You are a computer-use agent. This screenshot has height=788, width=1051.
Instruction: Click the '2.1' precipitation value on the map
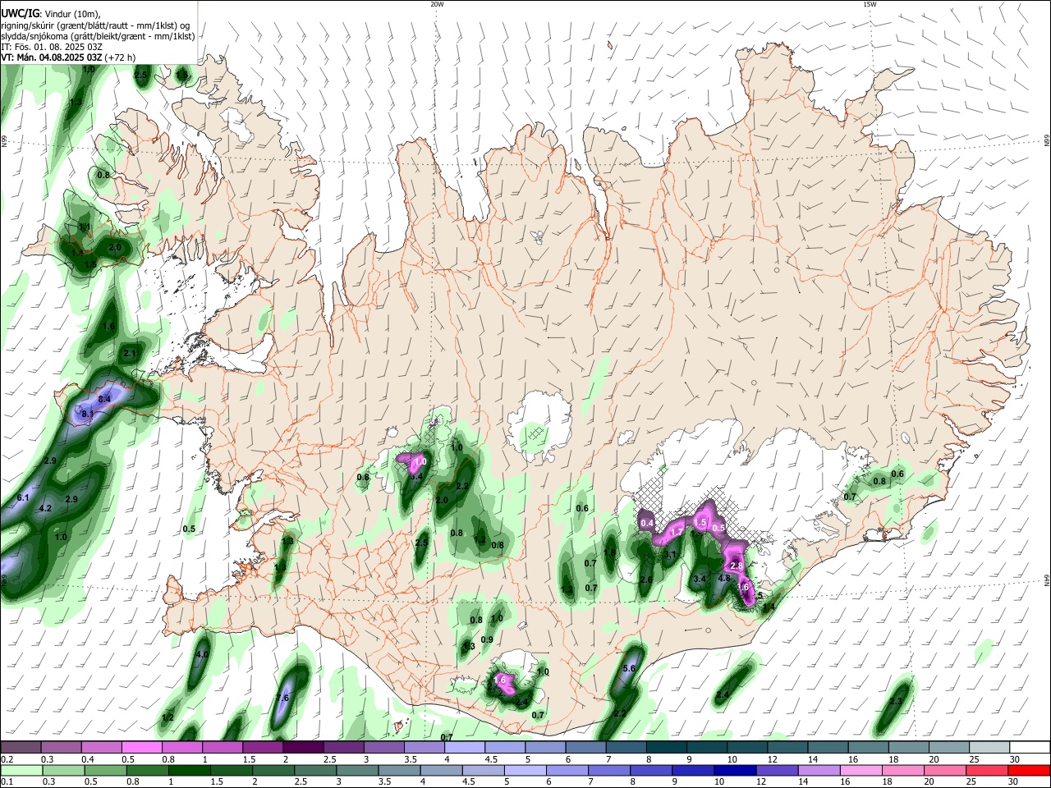pos(129,354)
